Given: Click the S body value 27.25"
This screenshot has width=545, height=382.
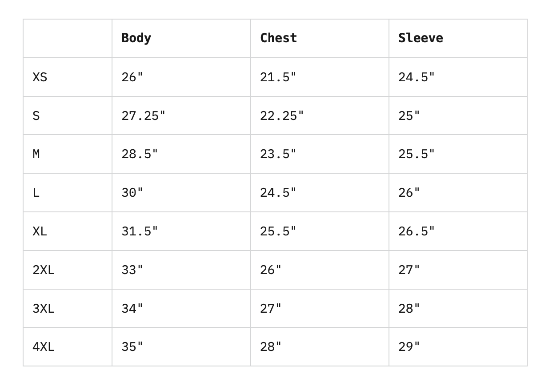Looking at the screenshot, I should (143, 116).
